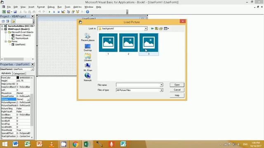
Task: Click the Reset stop icon in toolbar
Action: coord(59,12)
